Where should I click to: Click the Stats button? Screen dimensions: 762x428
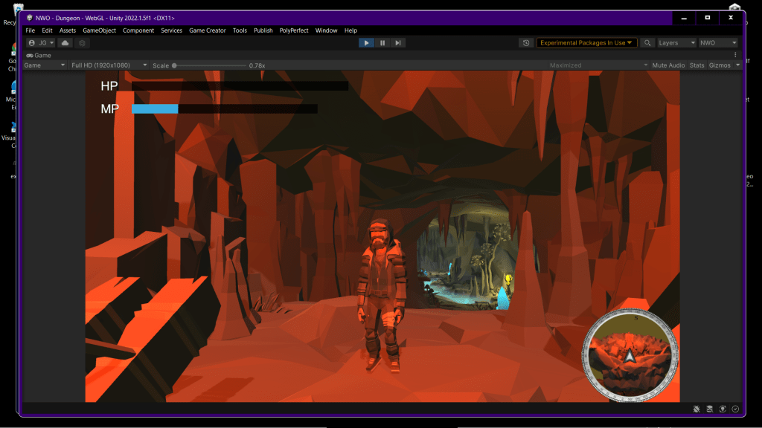(x=697, y=65)
